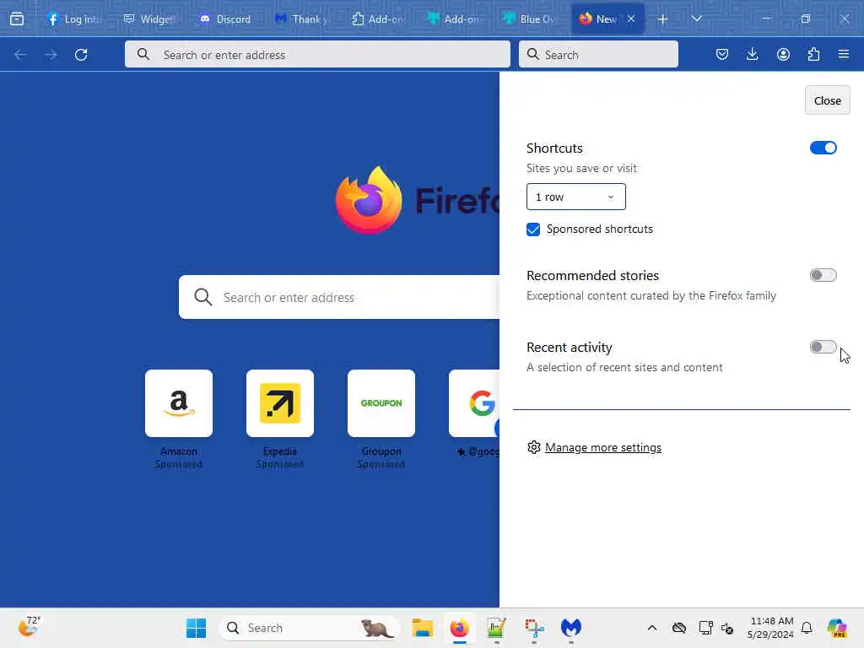Open a new tab with the plus button
The width and height of the screenshot is (864, 648).
(x=663, y=19)
